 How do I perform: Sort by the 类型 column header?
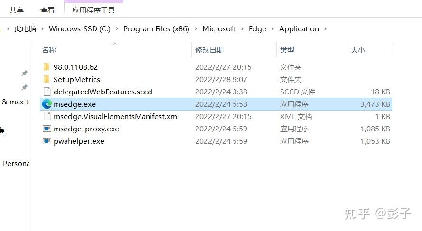(x=287, y=50)
